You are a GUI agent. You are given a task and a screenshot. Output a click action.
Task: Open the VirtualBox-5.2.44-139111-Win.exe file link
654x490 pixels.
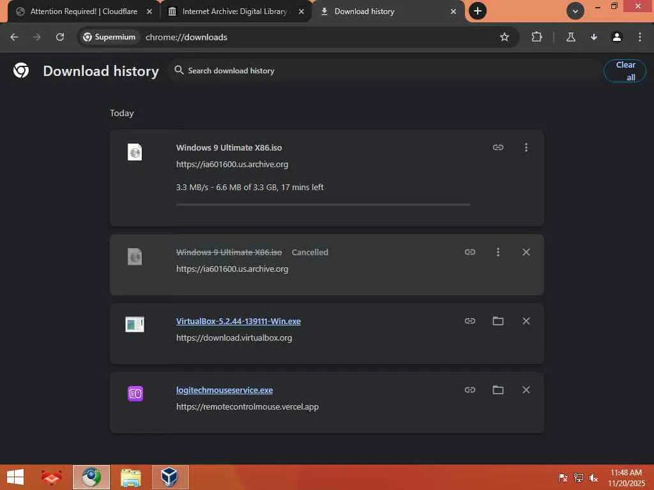pos(238,321)
